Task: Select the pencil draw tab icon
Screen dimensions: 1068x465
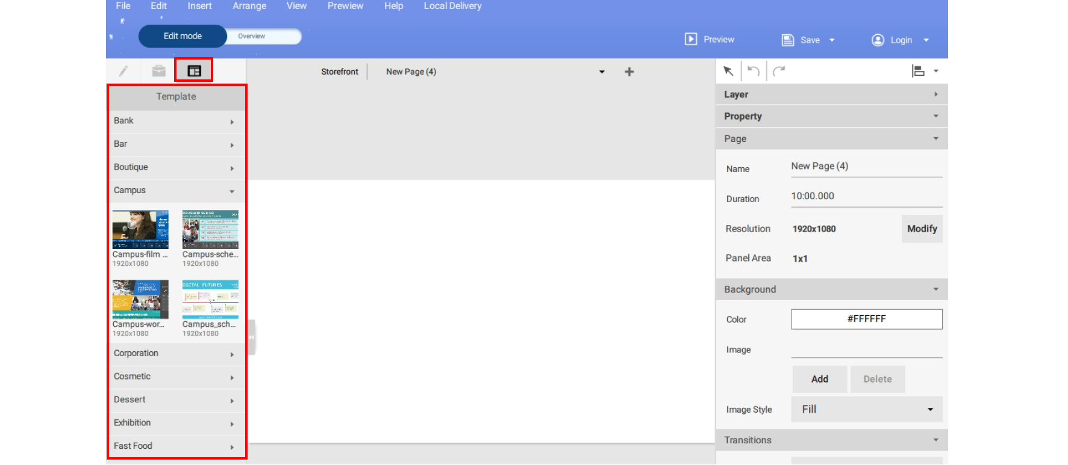Action: click(x=123, y=71)
